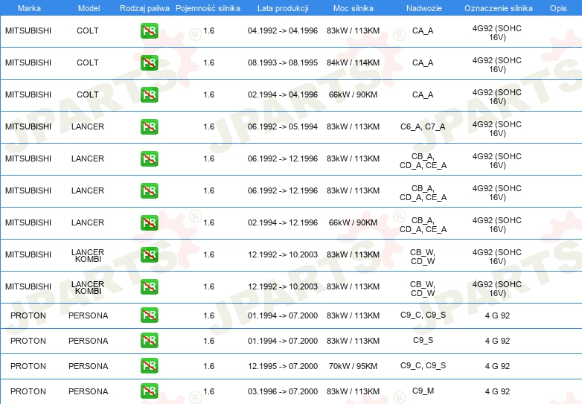Click the C6_A, C7_A body code
The image size is (582, 404).
[423, 126]
